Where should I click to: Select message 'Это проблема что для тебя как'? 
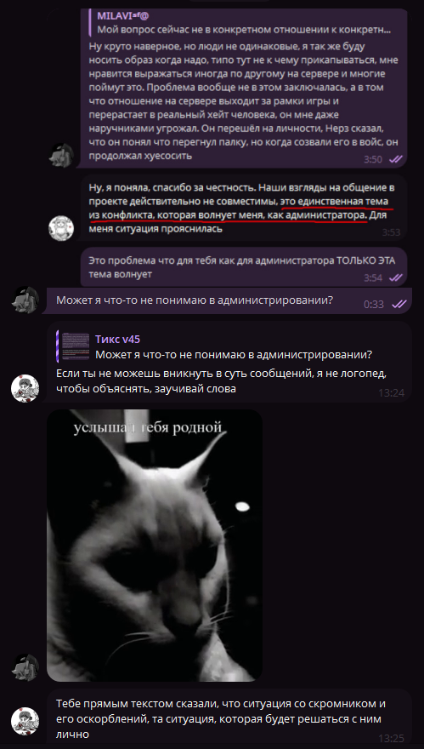pos(244,267)
